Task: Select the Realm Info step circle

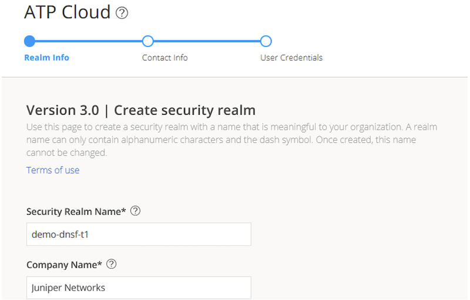Action: (30, 41)
